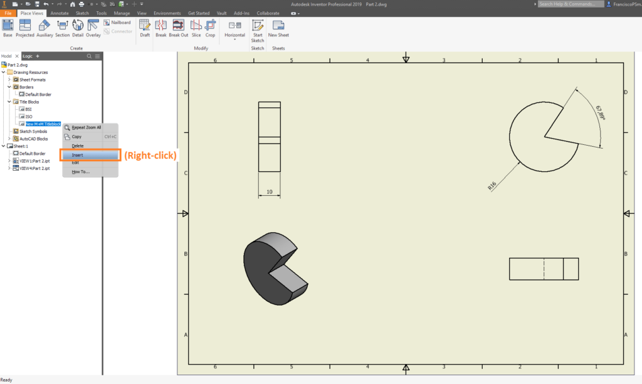Click the Start Sketch tool
The image size is (642, 384).
(258, 31)
